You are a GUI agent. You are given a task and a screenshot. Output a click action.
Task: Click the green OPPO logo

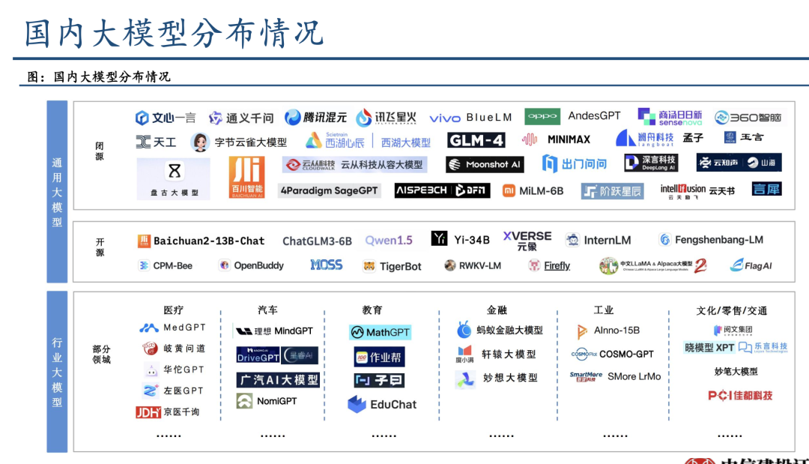point(542,116)
